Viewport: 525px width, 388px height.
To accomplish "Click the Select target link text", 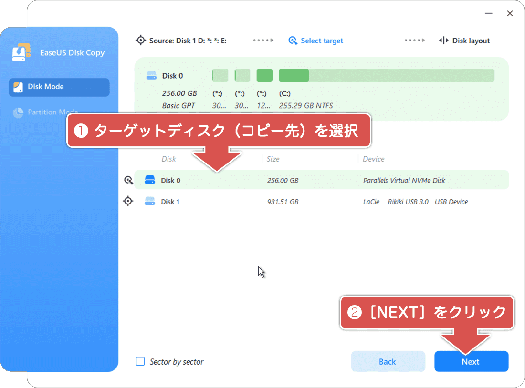I will [x=322, y=41].
